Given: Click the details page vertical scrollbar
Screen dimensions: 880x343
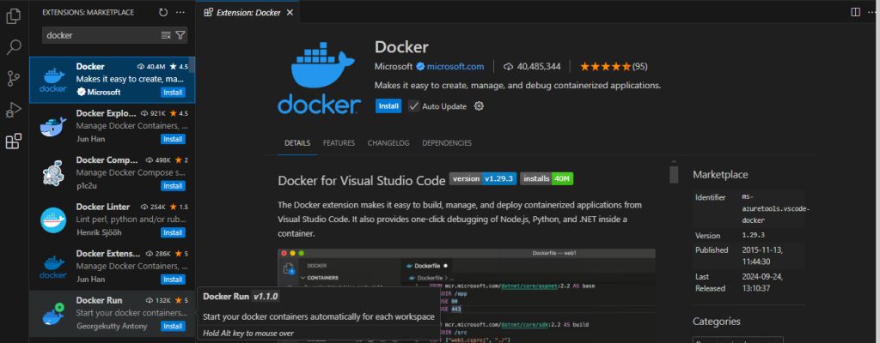Looking at the screenshot, I should tap(674, 174).
